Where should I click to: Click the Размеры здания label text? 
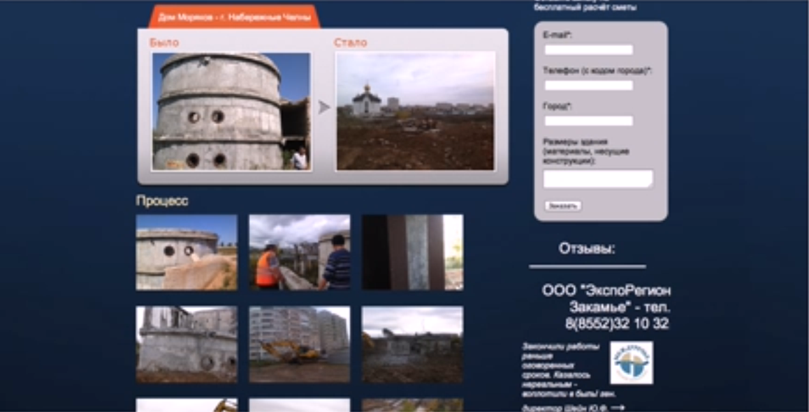pos(586,151)
